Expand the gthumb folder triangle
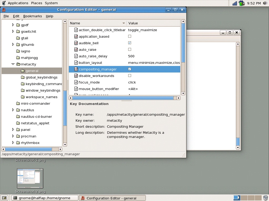Viewport: 269px width, 201px height. (x=13, y=44)
